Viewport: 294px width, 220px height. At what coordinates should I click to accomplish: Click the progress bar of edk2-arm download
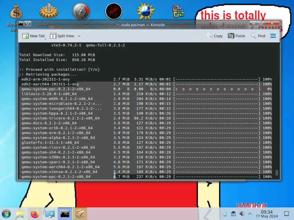217,79
